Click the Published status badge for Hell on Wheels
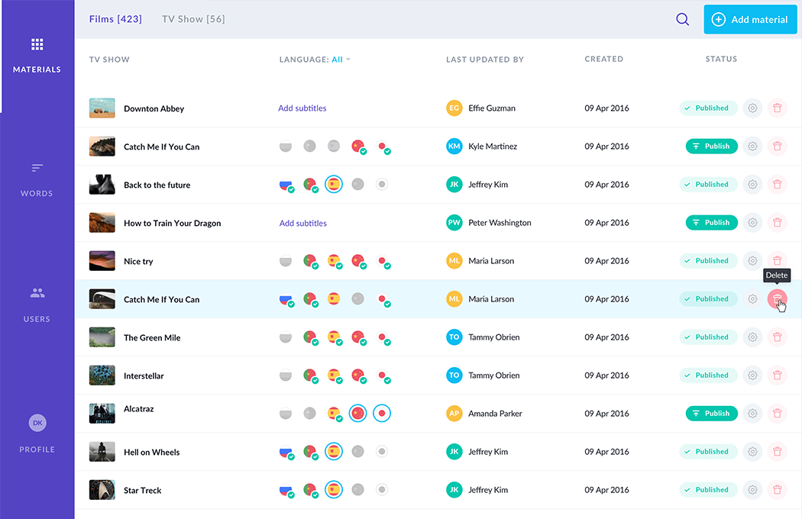Image resolution: width=802 pixels, height=519 pixels. click(708, 452)
